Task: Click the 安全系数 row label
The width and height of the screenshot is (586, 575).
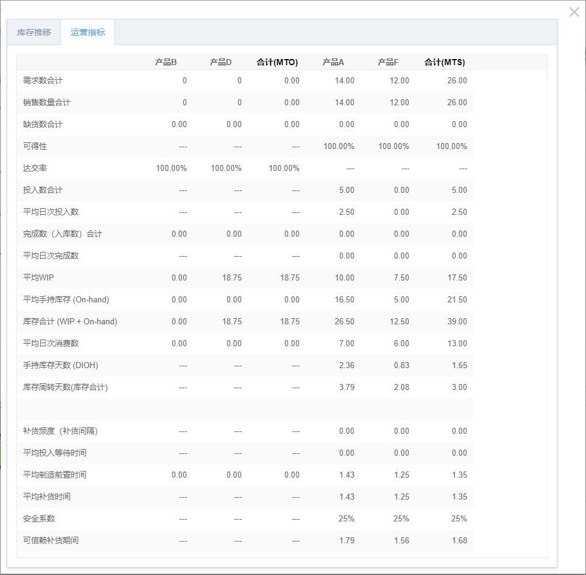Action: click(34, 518)
